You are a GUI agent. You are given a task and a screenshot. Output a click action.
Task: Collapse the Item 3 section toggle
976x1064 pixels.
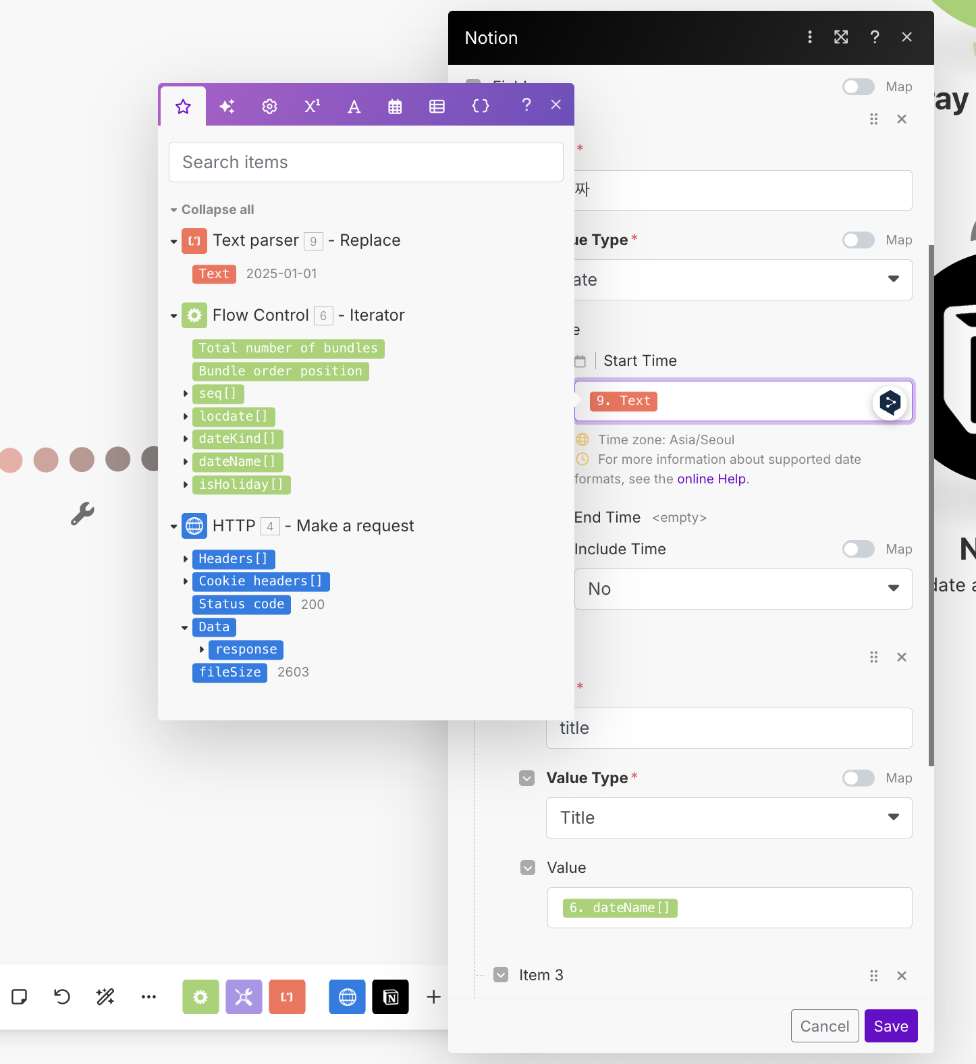click(x=501, y=975)
